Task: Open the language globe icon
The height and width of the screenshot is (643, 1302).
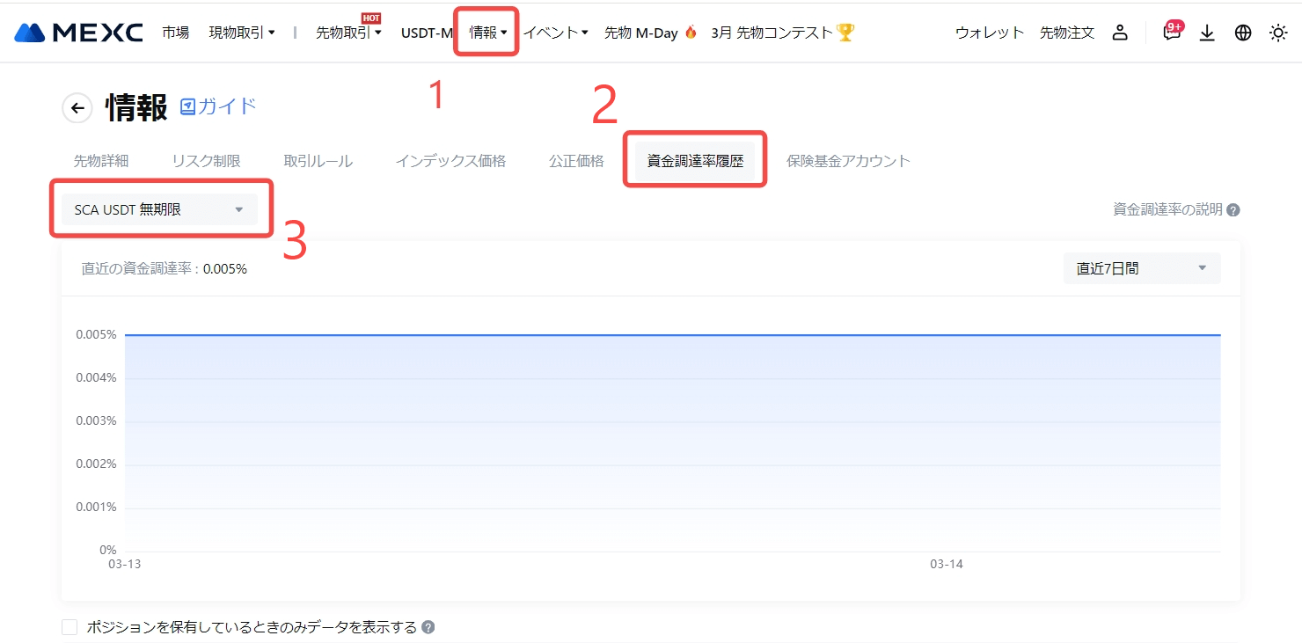Action: click(x=1242, y=33)
